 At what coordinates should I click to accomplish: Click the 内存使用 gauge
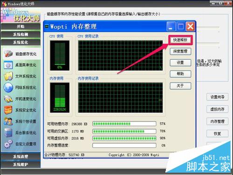60,98
